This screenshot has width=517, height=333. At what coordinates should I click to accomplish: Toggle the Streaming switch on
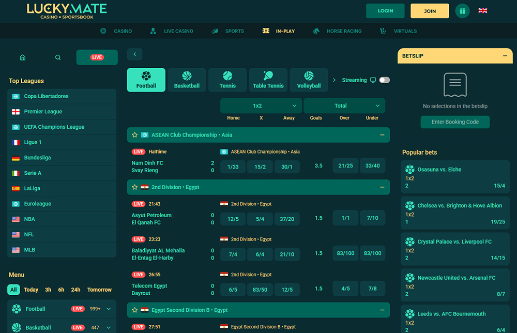pyautogui.click(x=384, y=80)
